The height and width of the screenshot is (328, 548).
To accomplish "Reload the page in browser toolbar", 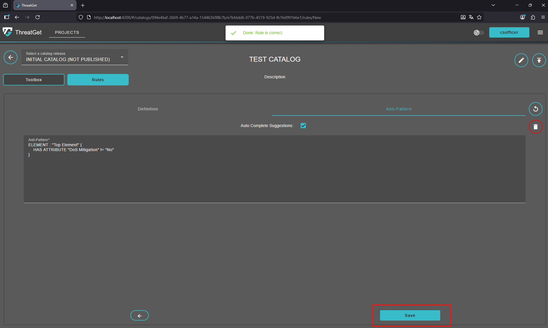I will click(38, 17).
